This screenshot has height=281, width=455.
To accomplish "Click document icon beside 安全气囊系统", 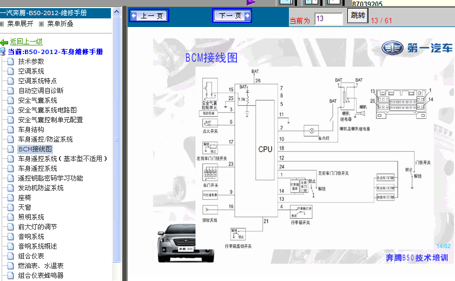I will 10,101.
